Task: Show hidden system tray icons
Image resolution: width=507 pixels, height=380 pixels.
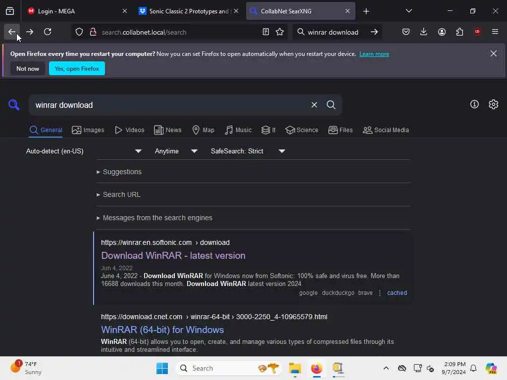Action: click(x=386, y=368)
